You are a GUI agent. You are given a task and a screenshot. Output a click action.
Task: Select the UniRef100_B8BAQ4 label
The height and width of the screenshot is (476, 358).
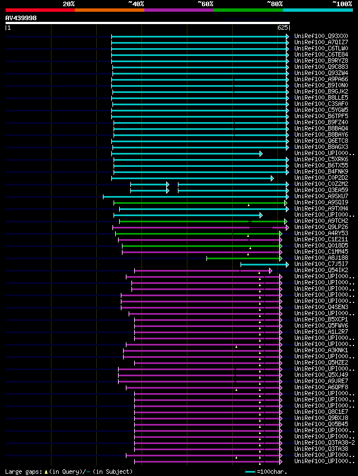click(321, 128)
